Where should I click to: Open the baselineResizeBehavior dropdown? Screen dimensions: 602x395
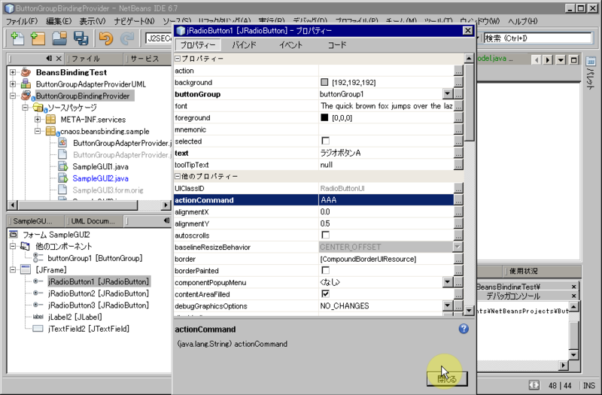(x=458, y=248)
